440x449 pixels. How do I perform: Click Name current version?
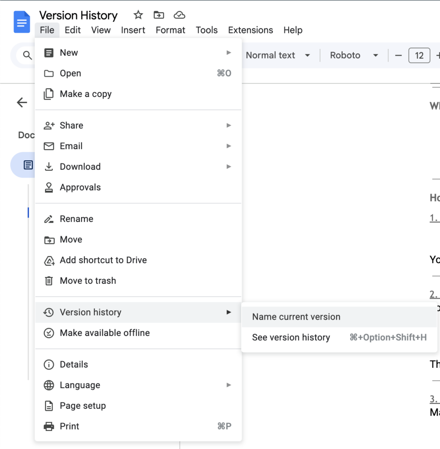(296, 317)
